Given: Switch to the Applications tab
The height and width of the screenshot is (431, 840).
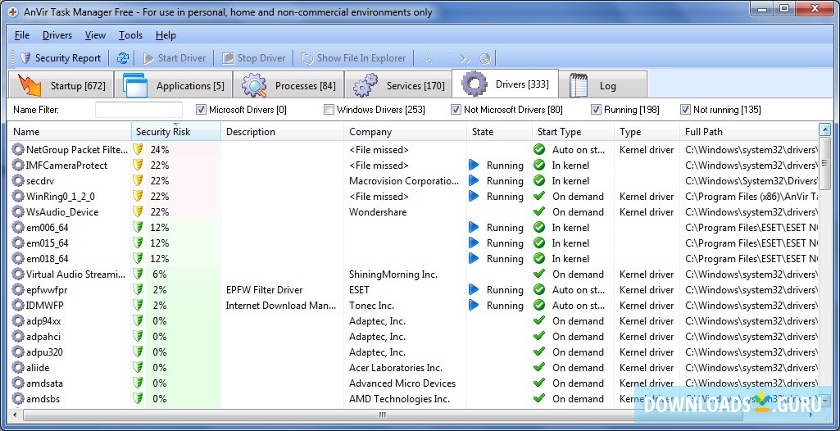Looking at the screenshot, I should [174, 85].
